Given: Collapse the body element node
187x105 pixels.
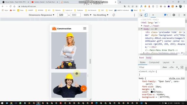Looking at the screenshot, I should click(x=142, y=29).
